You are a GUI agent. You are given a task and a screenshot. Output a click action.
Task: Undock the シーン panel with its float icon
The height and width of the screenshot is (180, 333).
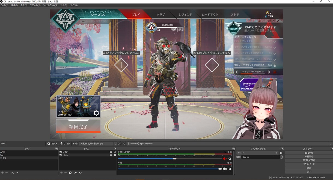tap(56, 149)
